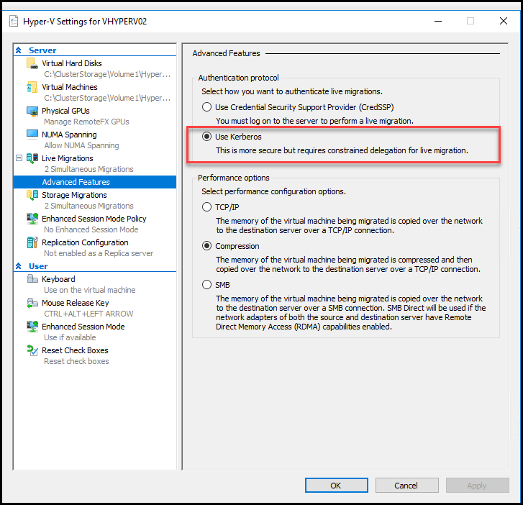Click "Allow NUMA Spanning" text

coord(82,145)
